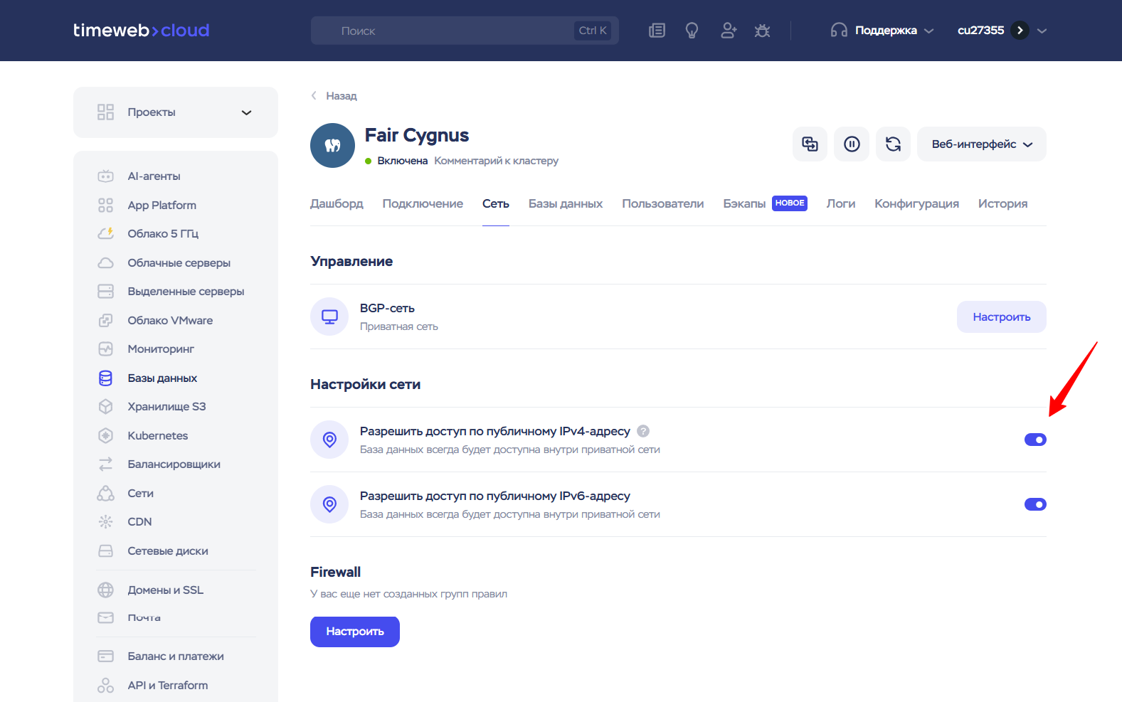
Task: Click the Базы данных database icon
Action: tap(105, 378)
